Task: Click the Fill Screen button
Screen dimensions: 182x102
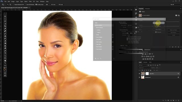Action: [x=61, y=5]
